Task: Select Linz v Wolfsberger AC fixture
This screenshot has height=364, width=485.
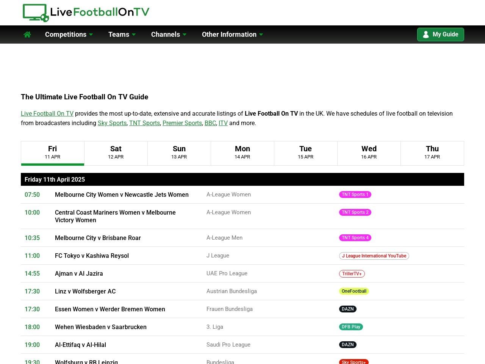Action: [85, 291]
